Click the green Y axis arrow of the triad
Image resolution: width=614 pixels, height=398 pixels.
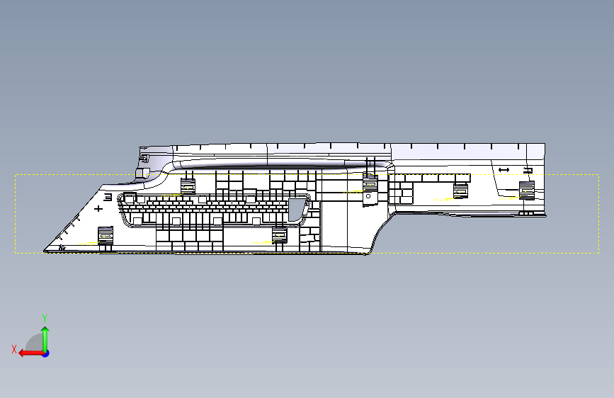[x=45, y=339]
